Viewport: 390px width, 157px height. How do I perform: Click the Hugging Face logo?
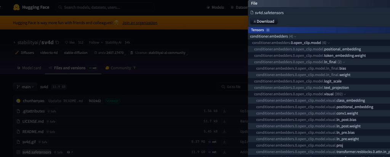[x=16, y=7]
